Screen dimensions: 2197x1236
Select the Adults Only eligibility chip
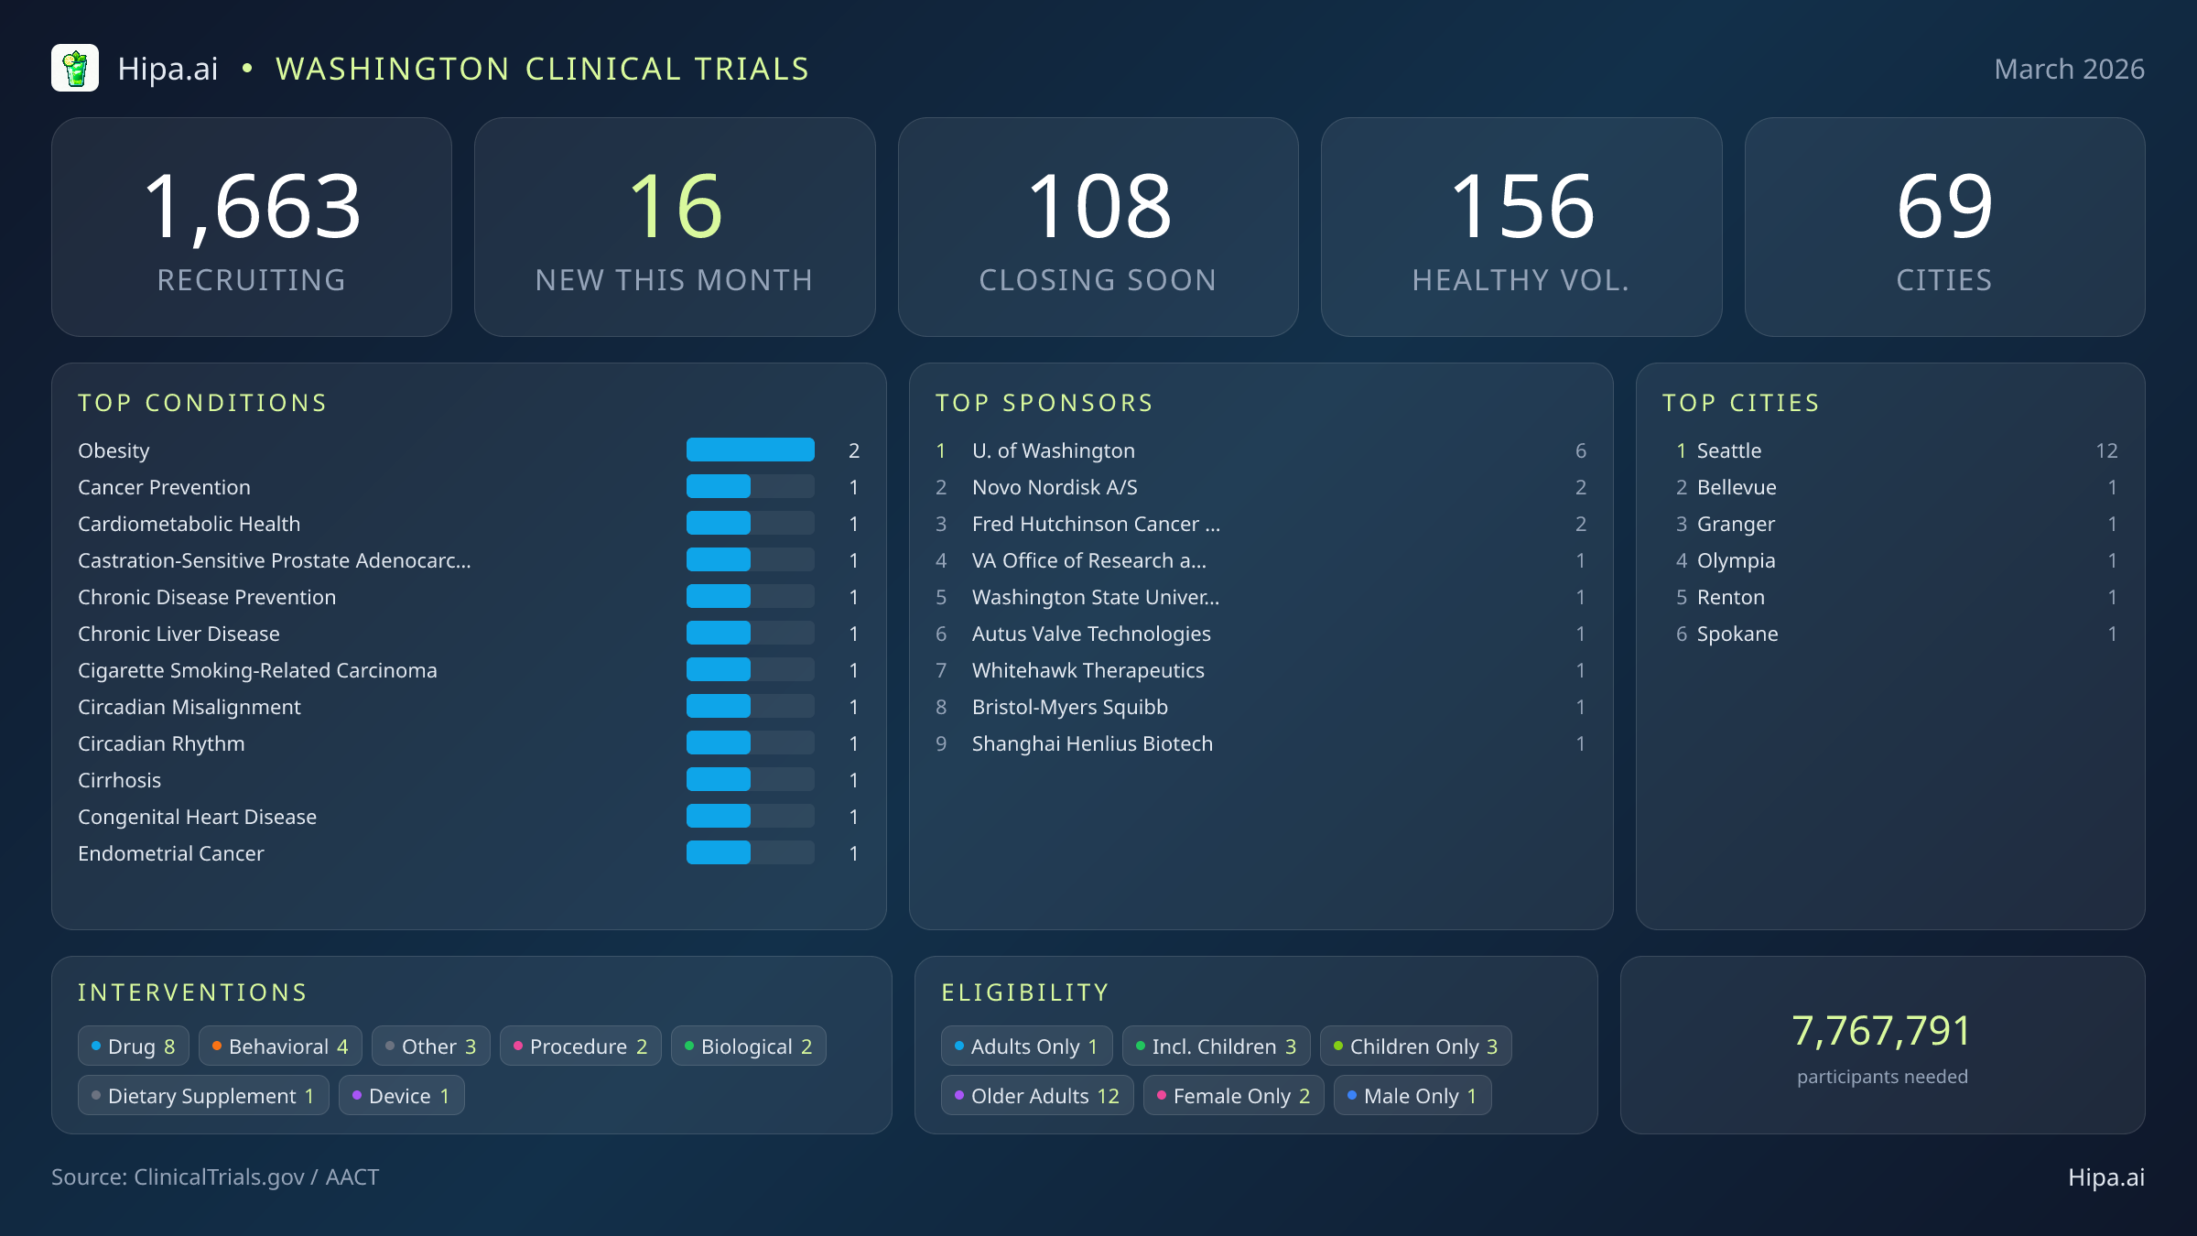1026,1046
